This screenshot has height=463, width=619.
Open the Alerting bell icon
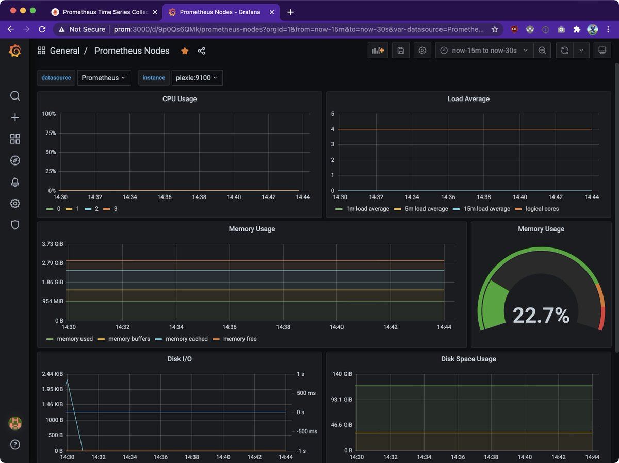pos(15,182)
